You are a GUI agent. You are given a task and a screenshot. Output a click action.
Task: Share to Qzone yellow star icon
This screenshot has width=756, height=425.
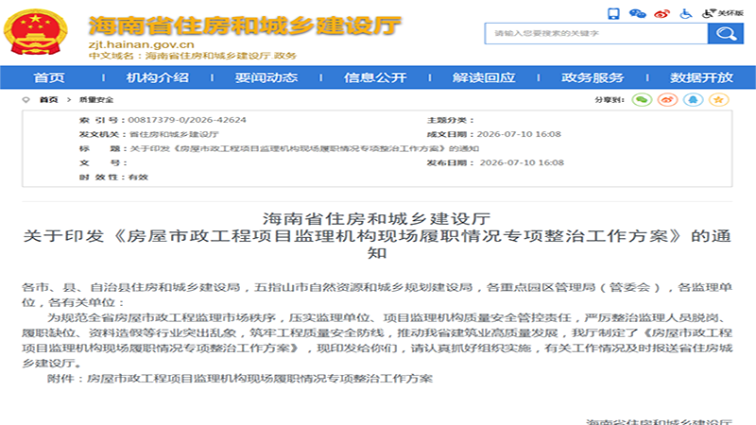click(719, 100)
